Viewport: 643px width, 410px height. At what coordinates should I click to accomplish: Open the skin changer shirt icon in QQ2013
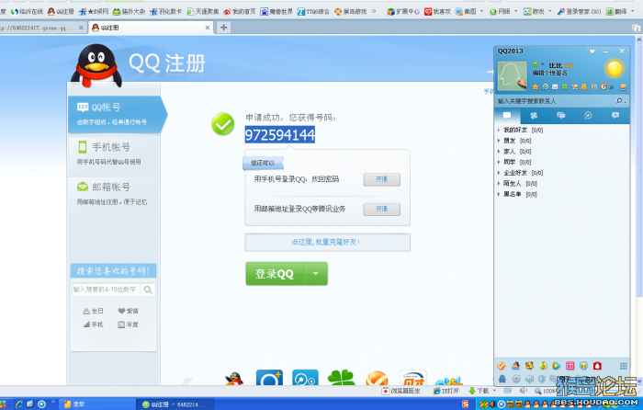[592, 51]
